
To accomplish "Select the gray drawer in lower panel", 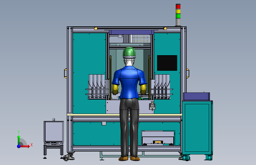I will 158,138.
